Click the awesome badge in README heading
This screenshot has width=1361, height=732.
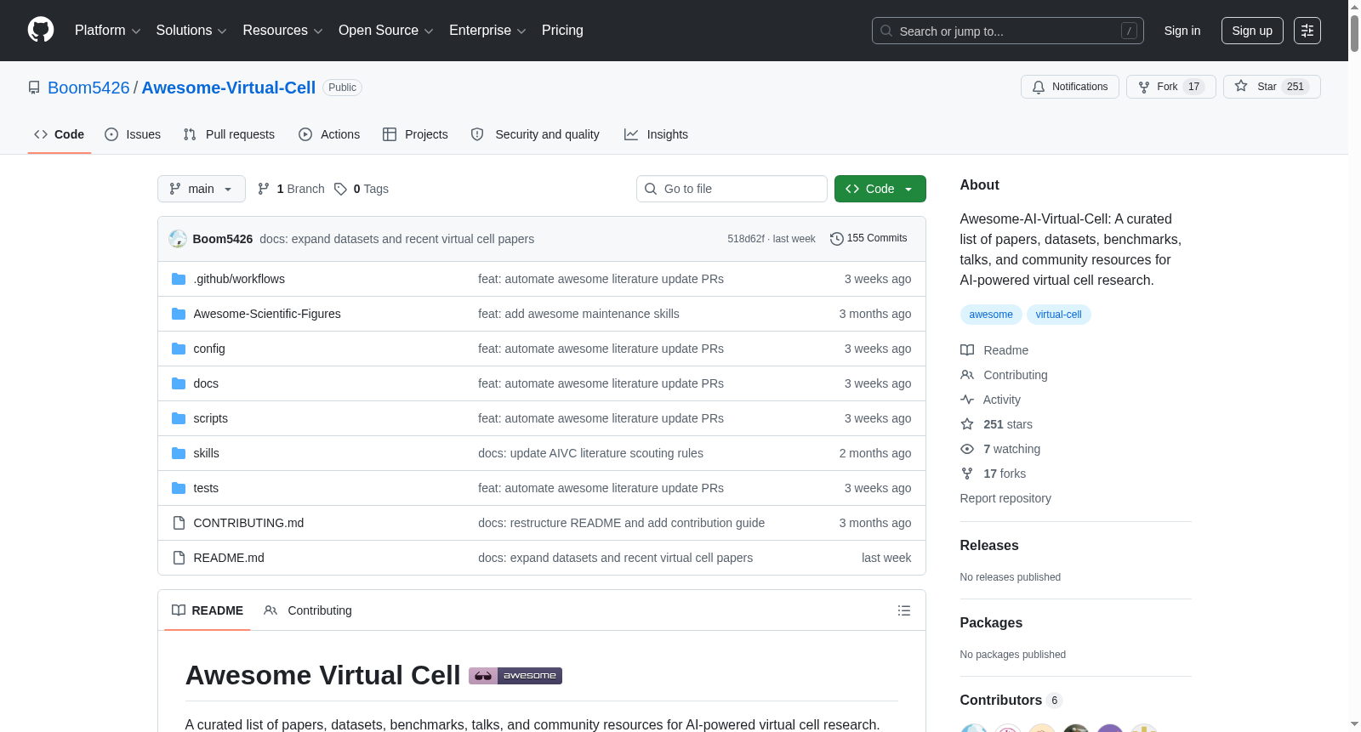tap(515, 676)
